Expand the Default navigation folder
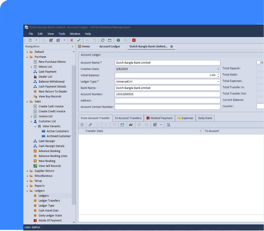Image resolution: width=264 pixels, height=231 pixels. click(x=27, y=52)
